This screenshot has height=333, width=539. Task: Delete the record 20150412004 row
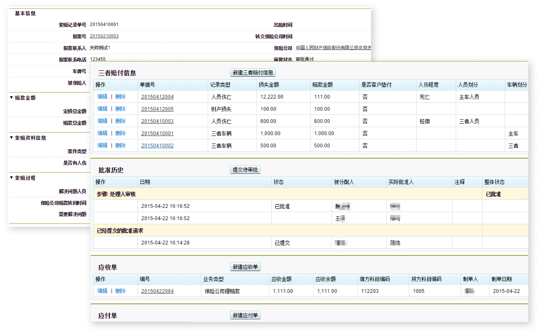pos(121,97)
